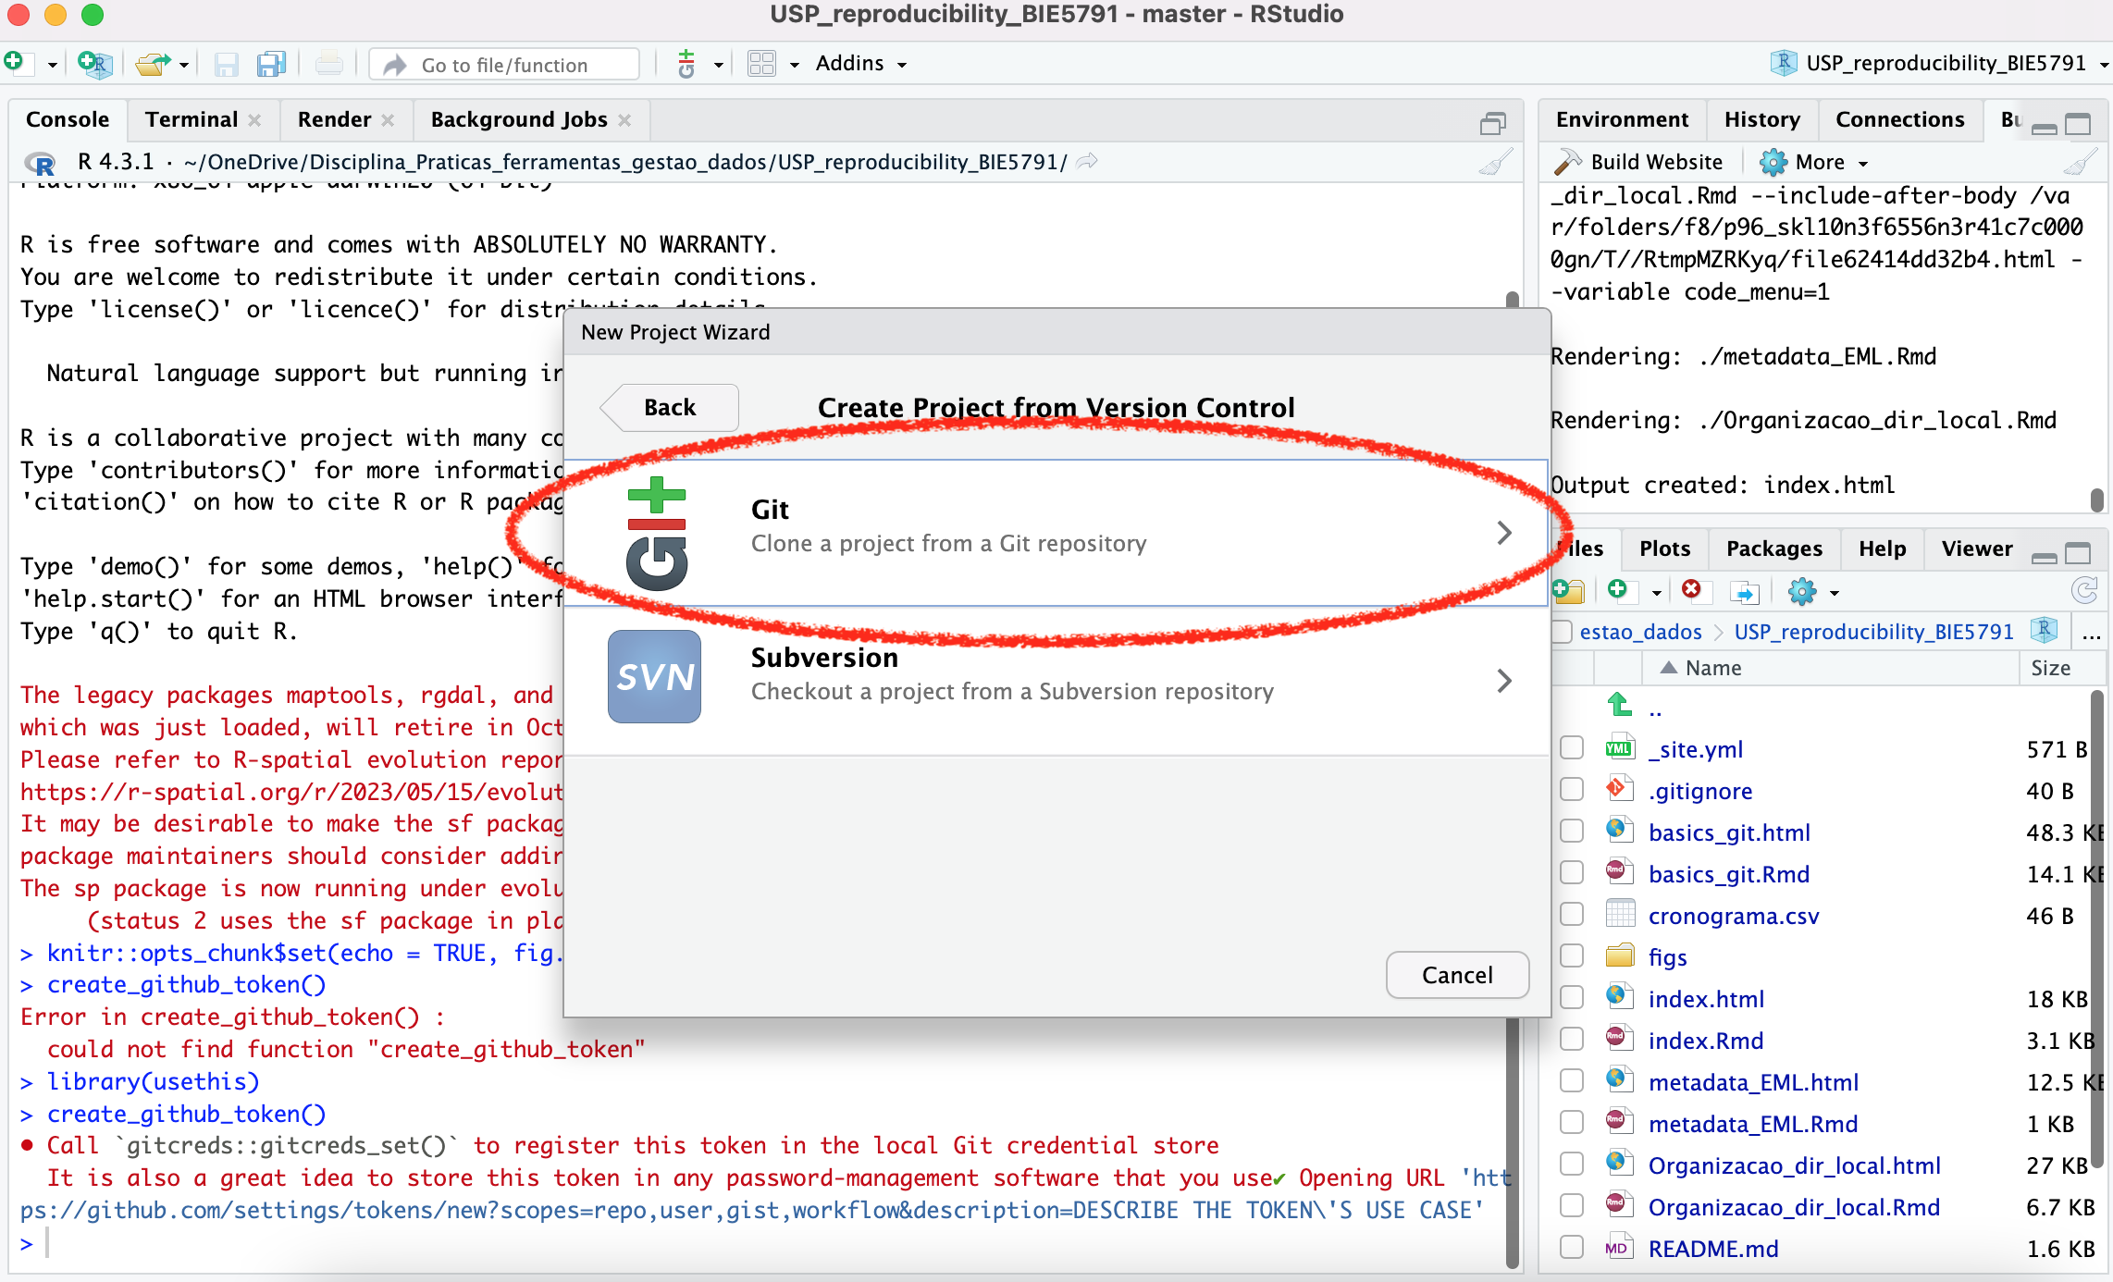This screenshot has height=1282, width=2113.
Task: Click the Open File folder icon
Action: (x=153, y=64)
